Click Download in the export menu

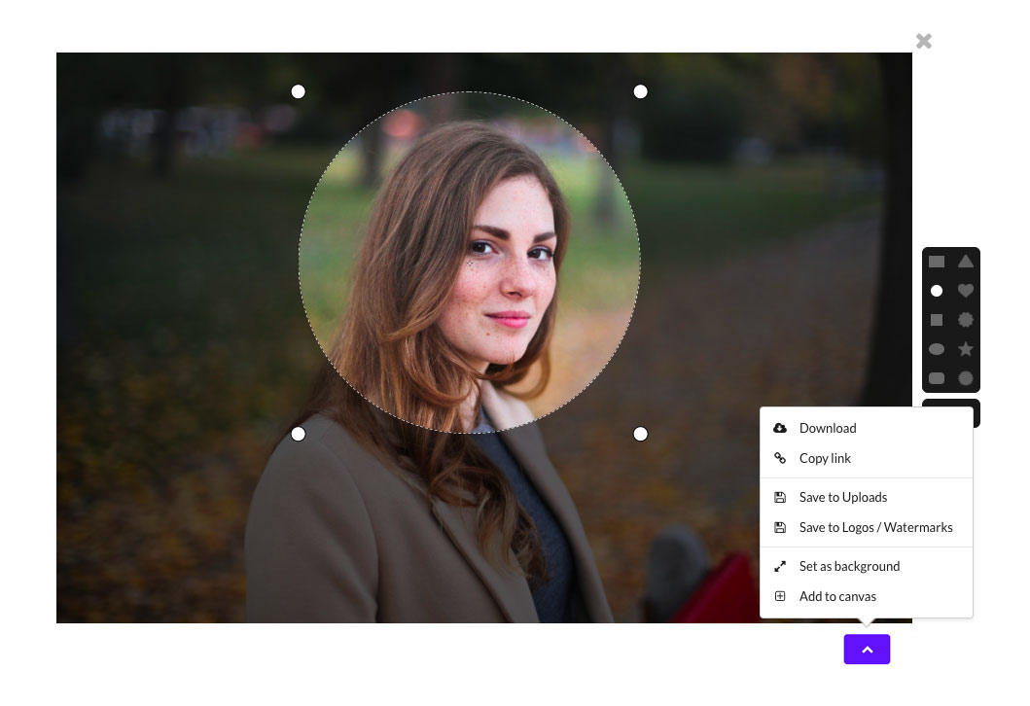(827, 428)
